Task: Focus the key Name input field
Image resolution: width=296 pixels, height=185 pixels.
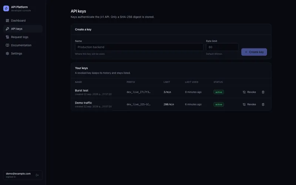Action: tap(139, 47)
